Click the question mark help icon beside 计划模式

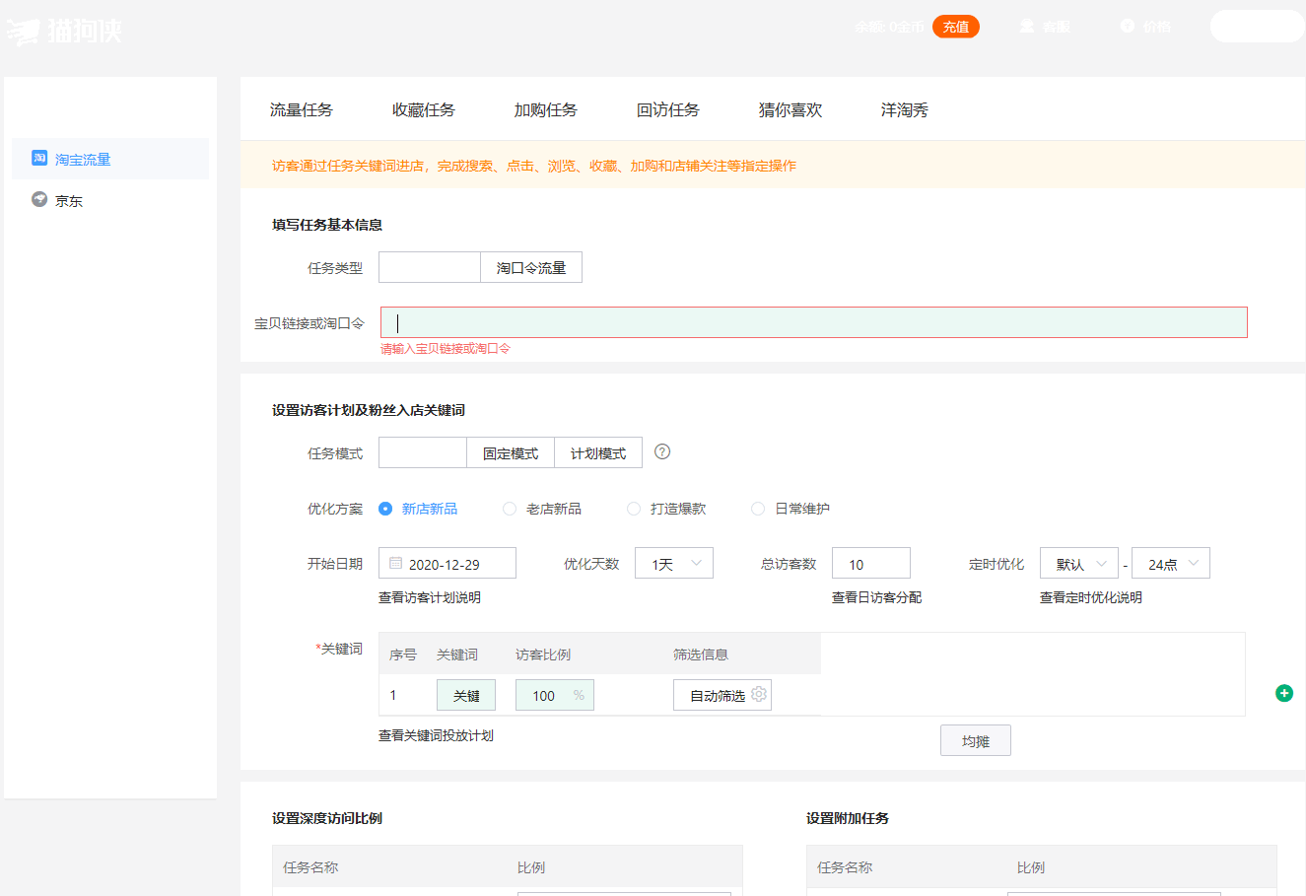pyautogui.click(x=662, y=452)
